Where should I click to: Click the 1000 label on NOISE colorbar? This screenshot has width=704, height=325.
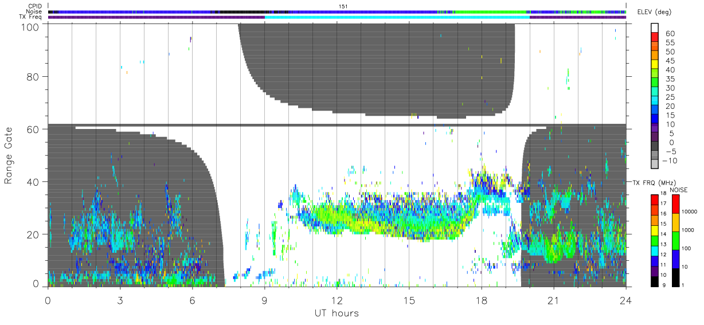(687, 230)
